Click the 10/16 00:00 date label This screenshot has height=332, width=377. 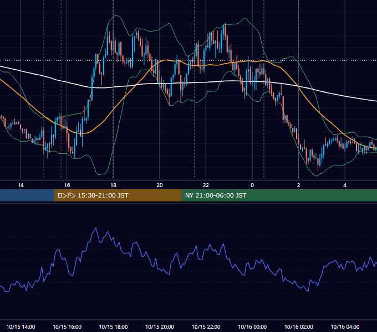coord(252,326)
